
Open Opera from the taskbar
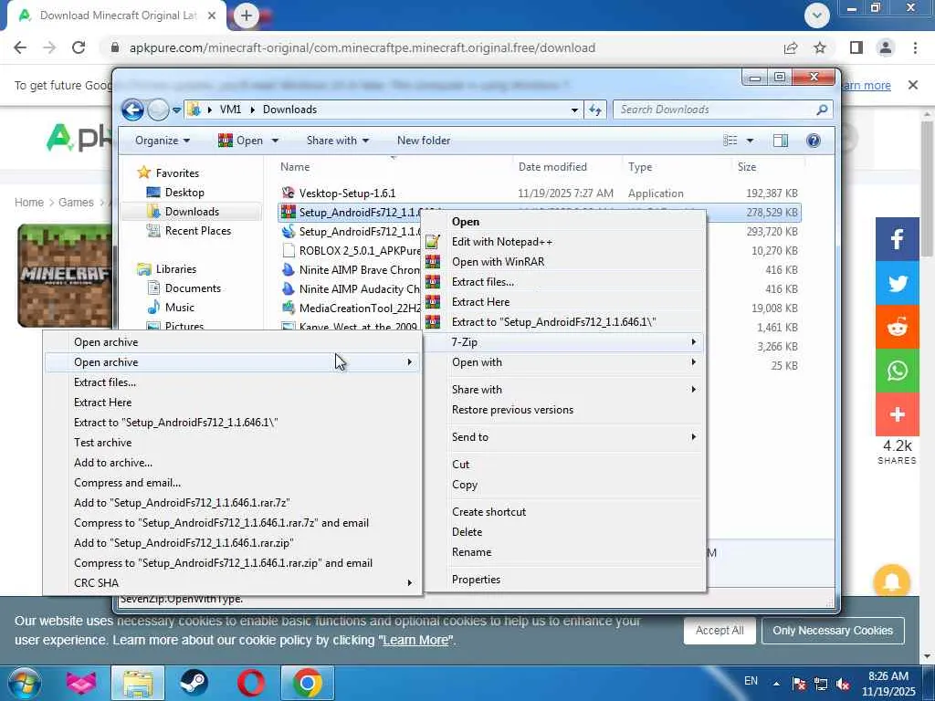click(251, 683)
